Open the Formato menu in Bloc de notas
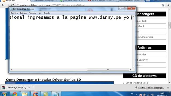 click(x=33, y=13)
